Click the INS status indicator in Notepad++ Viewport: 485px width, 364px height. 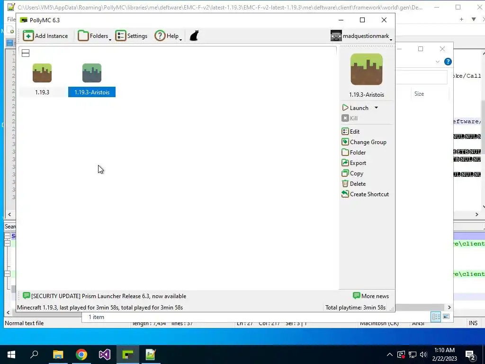473,323
